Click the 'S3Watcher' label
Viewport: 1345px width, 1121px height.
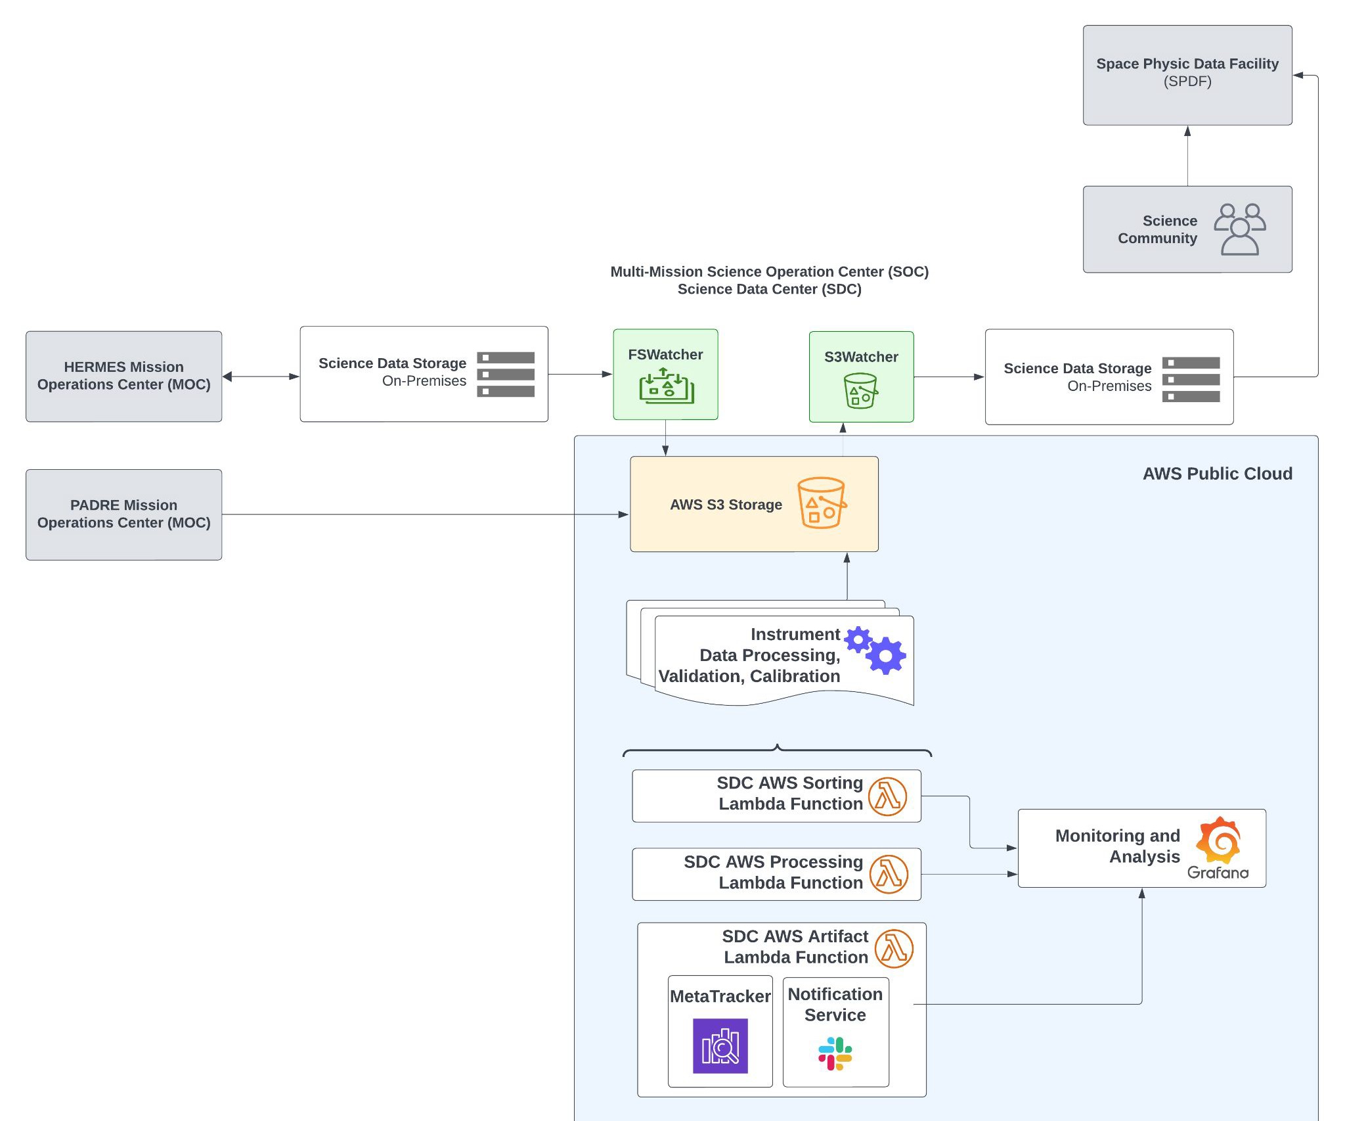(x=861, y=357)
